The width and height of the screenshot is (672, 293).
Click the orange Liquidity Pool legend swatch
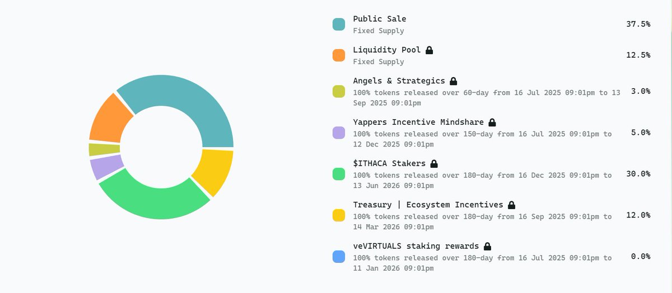tap(339, 55)
